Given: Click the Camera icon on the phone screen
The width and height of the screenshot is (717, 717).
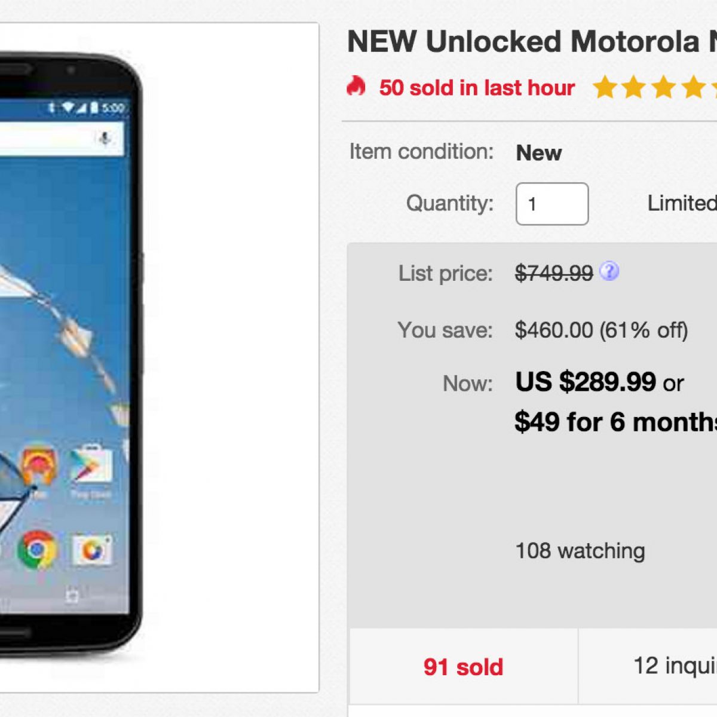Looking at the screenshot, I should coord(91,549).
